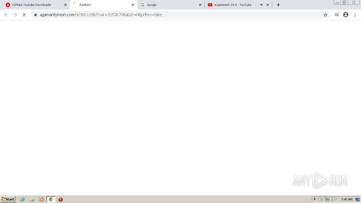Mute audio on the YouTube tab

point(261,5)
